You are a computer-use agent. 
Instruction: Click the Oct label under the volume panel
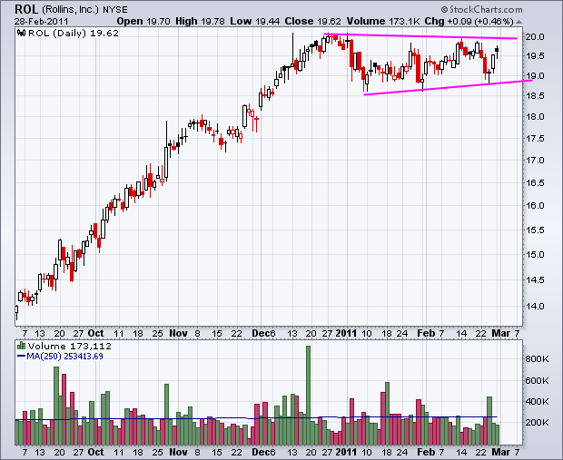95,452
